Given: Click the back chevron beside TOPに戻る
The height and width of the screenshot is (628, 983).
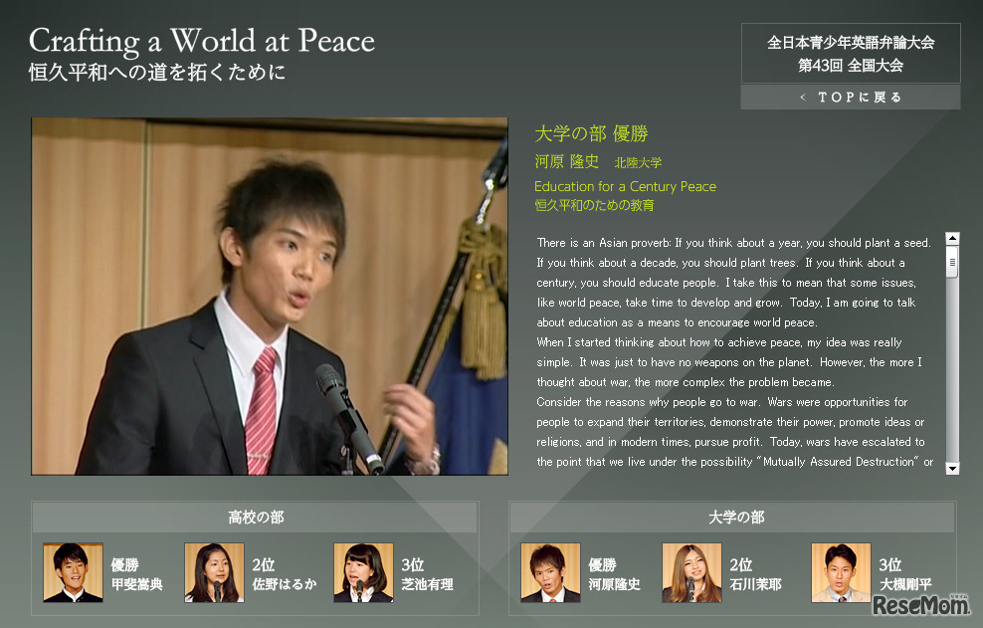Looking at the screenshot, I should click(x=803, y=98).
